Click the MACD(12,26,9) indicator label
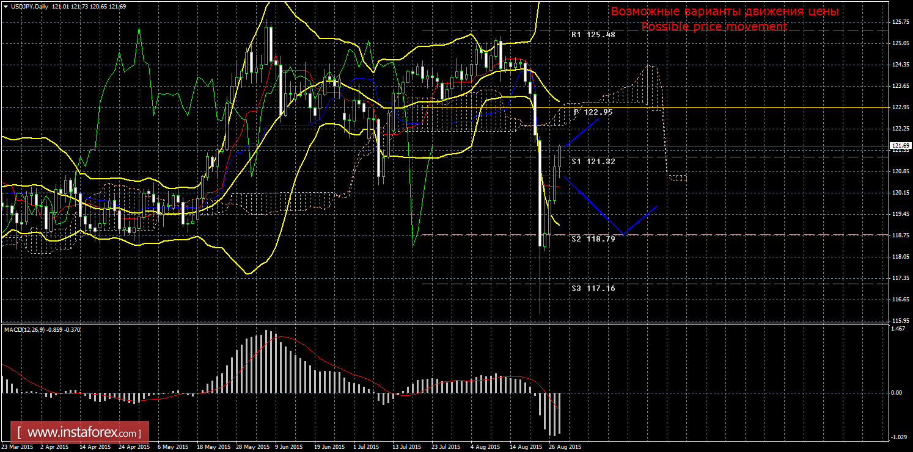913x452 pixels. click(26, 329)
